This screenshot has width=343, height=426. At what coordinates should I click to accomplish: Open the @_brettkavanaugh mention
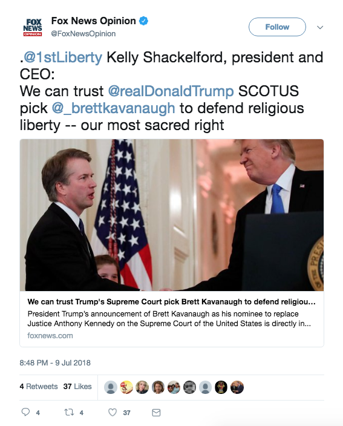(x=113, y=108)
